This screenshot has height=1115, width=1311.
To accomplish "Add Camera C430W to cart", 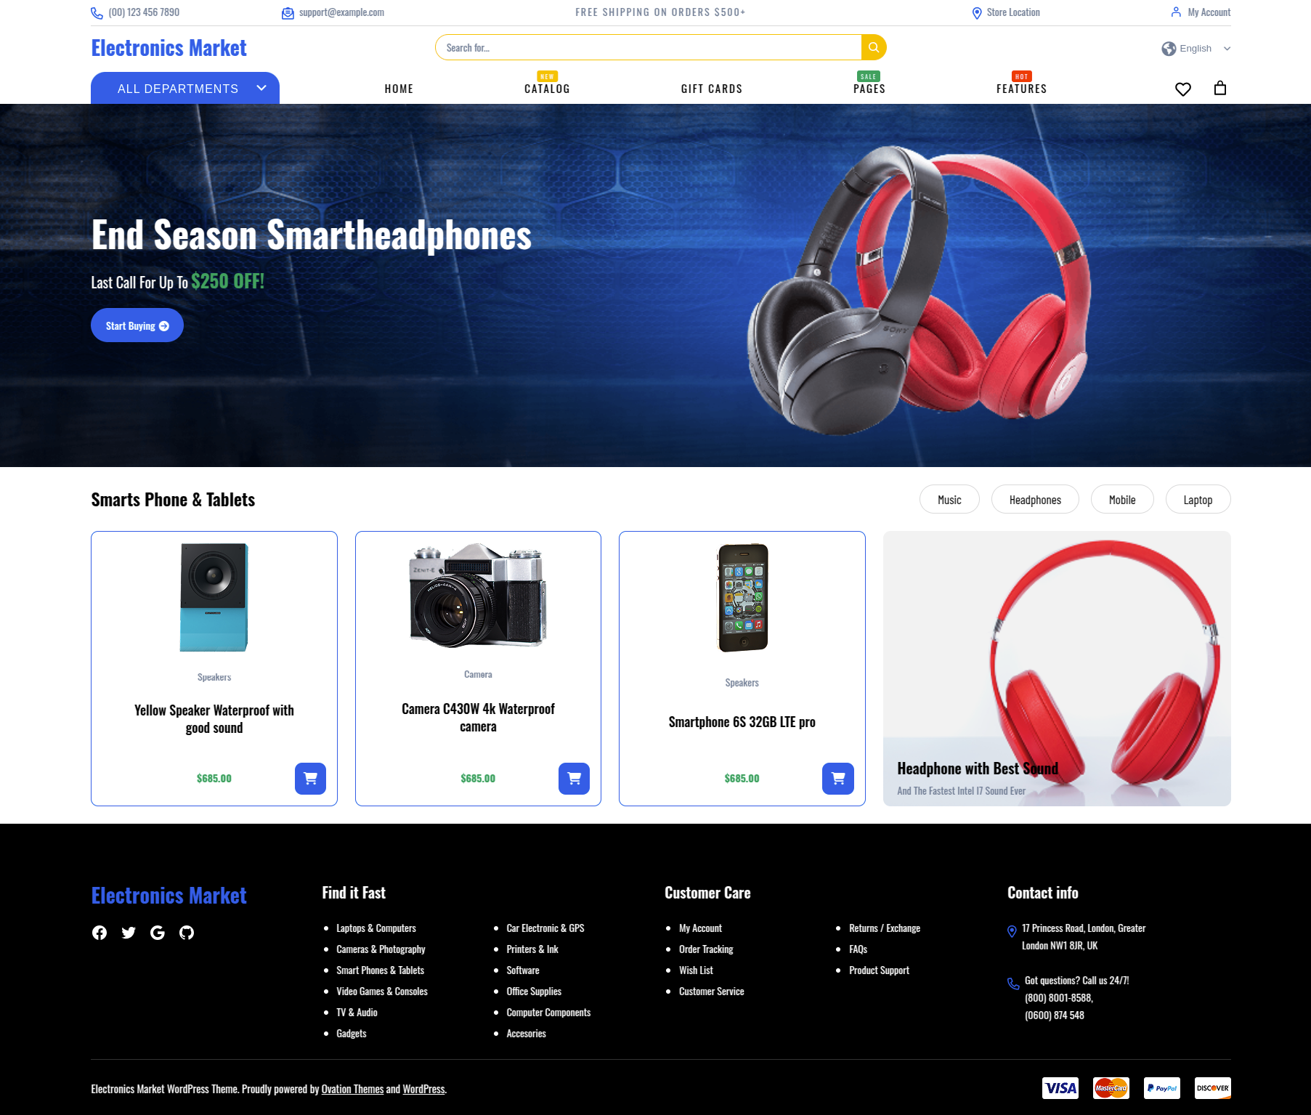I will click(x=574, y=778).
